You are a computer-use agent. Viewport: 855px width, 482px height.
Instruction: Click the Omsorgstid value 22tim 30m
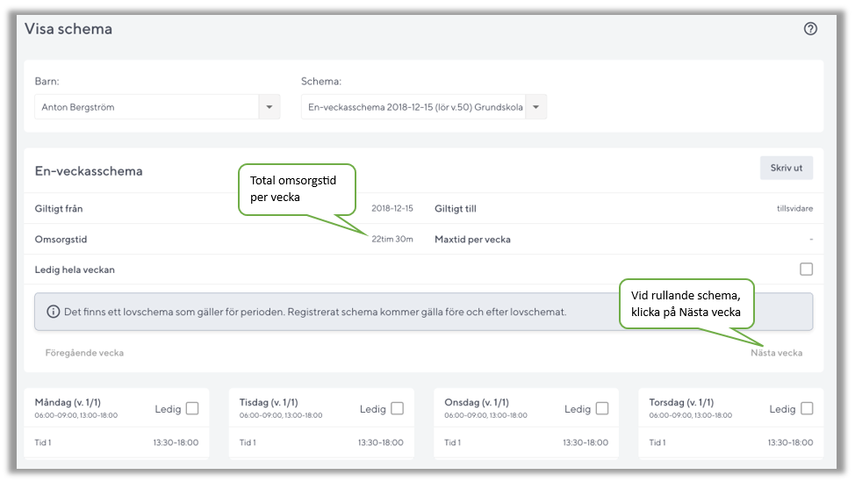tap(392, 239)
